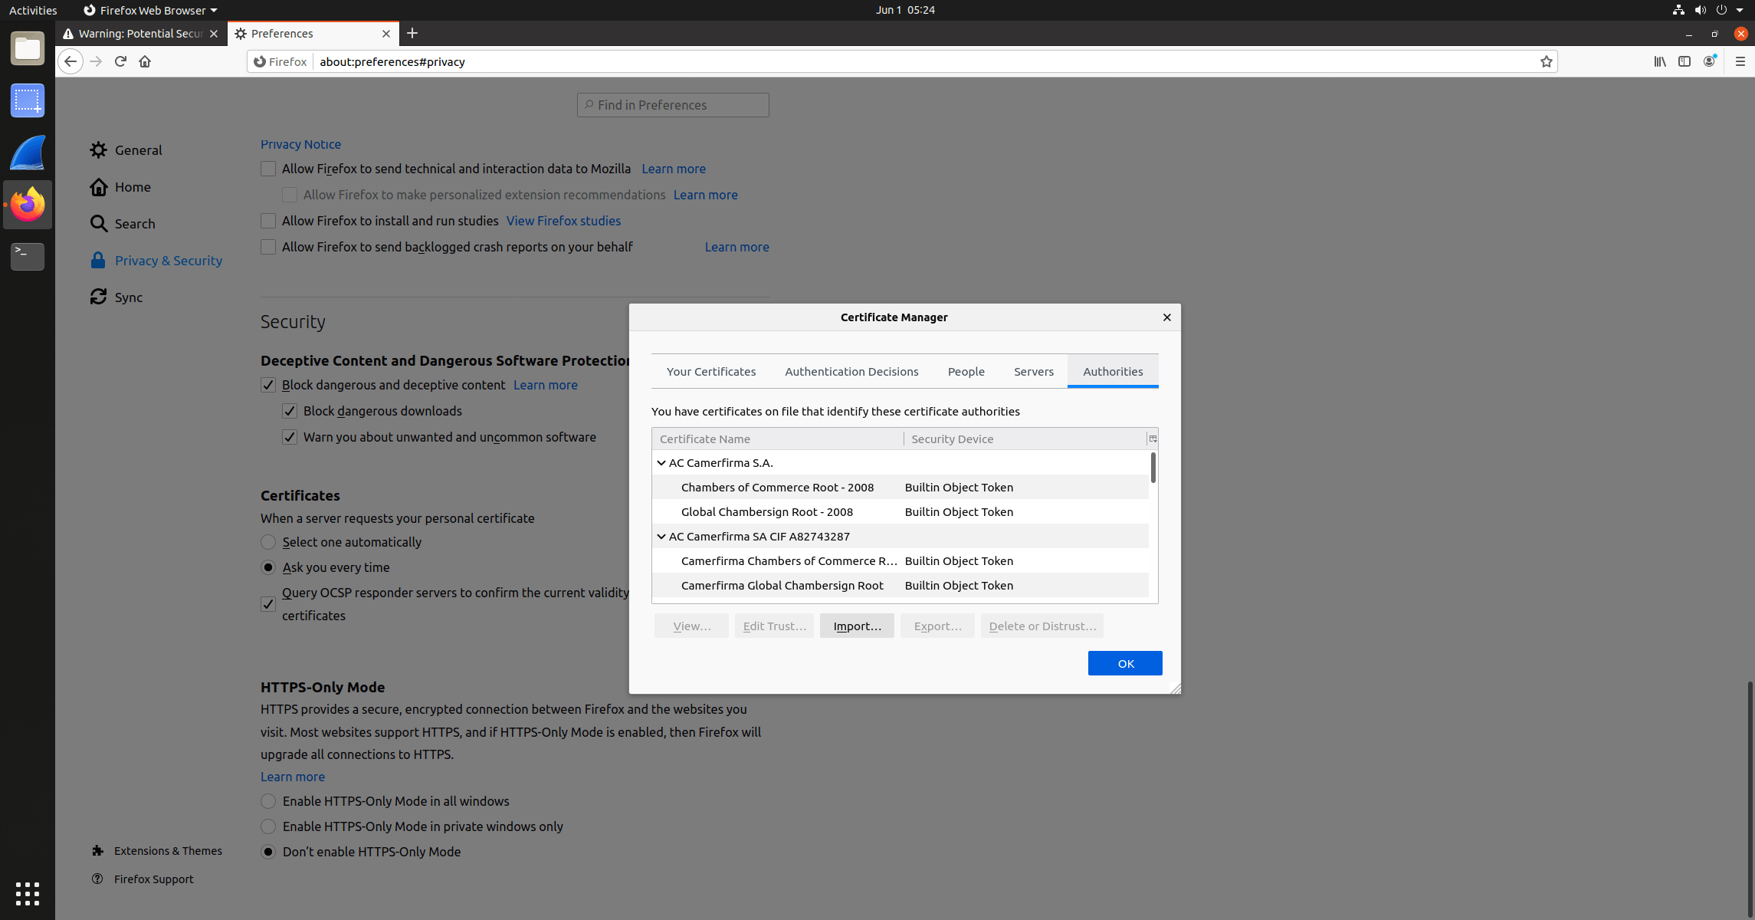The width and height of the screenshot is (1755, 920).
Task: Click the column picker icon in certificate list
Action: (x=1153, y=439)
